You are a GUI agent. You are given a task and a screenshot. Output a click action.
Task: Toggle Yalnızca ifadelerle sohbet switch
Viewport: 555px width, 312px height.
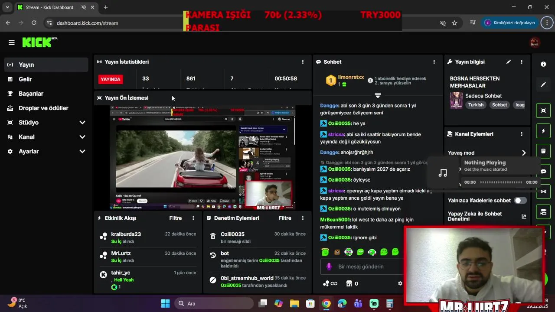click(520, 201)
